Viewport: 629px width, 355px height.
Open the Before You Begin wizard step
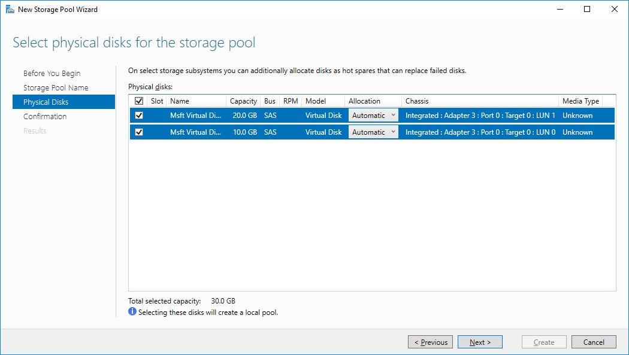[53, 73]
